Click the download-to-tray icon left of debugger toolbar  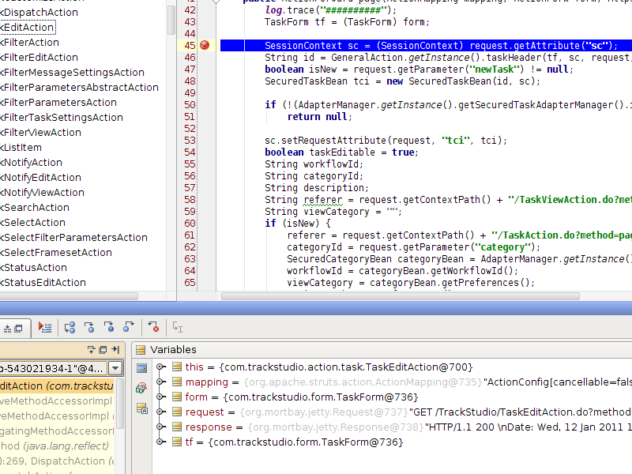tap(7, 329)
